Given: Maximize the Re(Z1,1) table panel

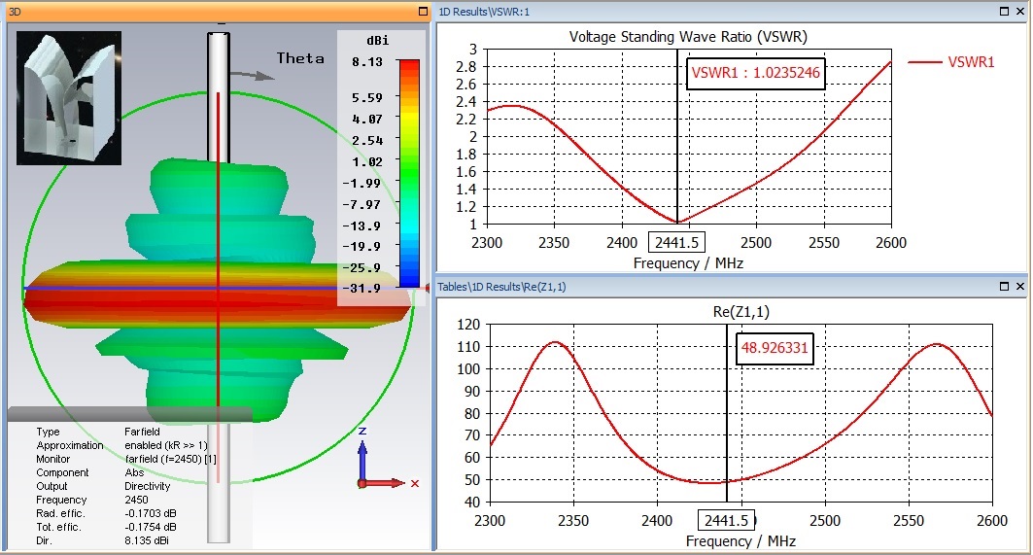Looking at the screenshot, I should point(1003,287).
